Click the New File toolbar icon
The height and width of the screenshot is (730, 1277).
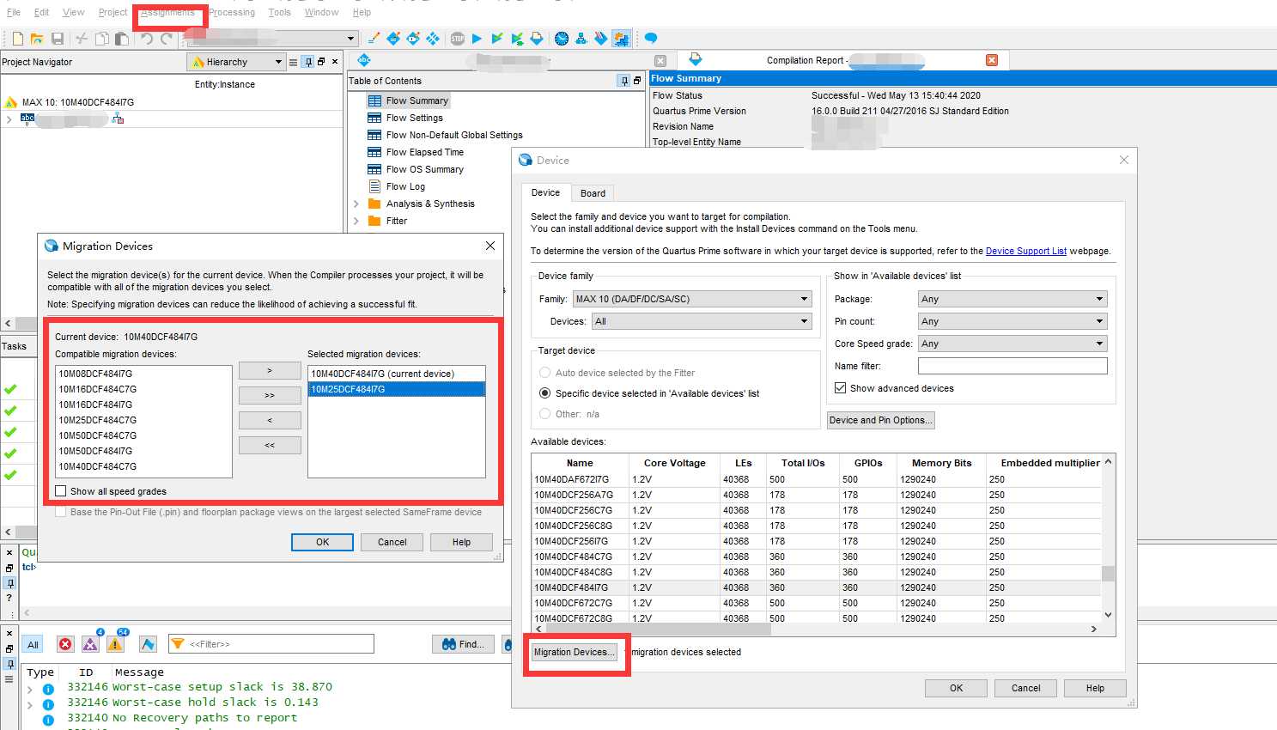(17, 39)
